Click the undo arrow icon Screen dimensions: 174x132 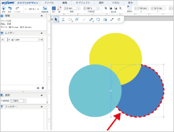pos(10,8)
